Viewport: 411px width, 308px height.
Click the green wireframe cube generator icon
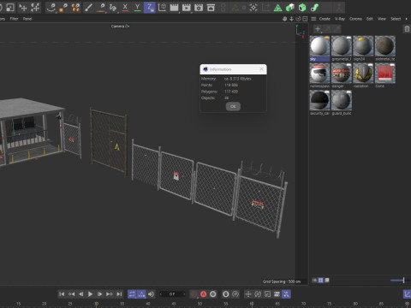302,8
